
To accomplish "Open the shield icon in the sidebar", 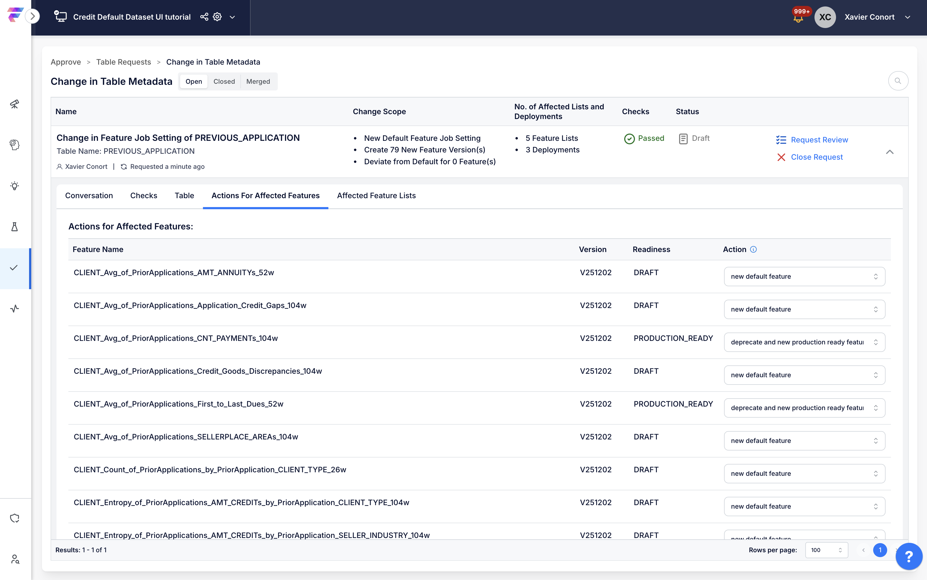I will (15, 518).
